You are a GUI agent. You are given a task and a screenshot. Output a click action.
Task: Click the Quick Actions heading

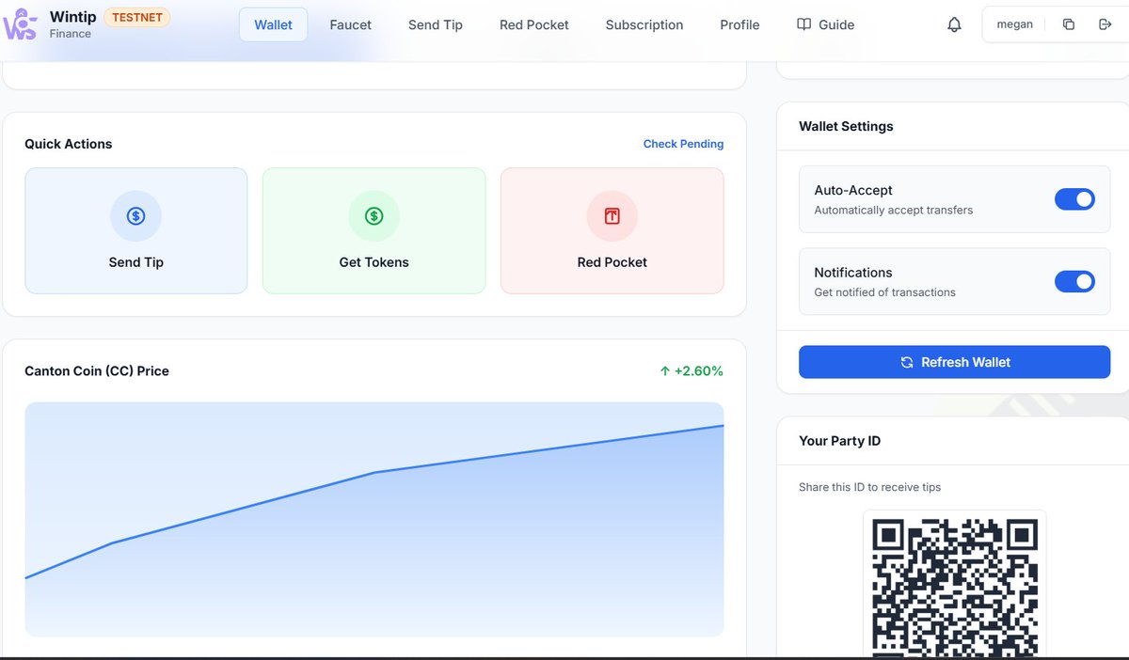[x=68, y=144]
